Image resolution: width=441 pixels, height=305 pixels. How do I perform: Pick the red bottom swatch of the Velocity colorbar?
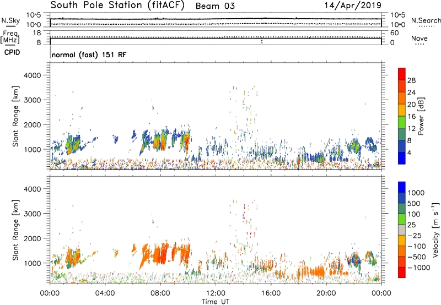(x=402, y=273)
